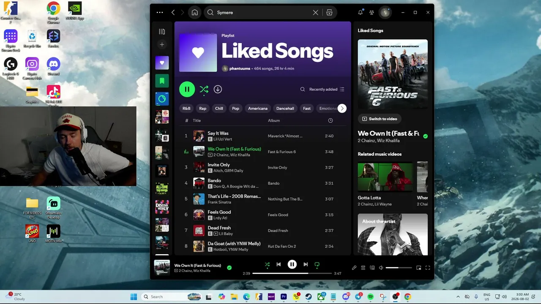This screenshot has height=304, width=541.
Task: Mute the volume speaker icon
Action: click(381, 268)
